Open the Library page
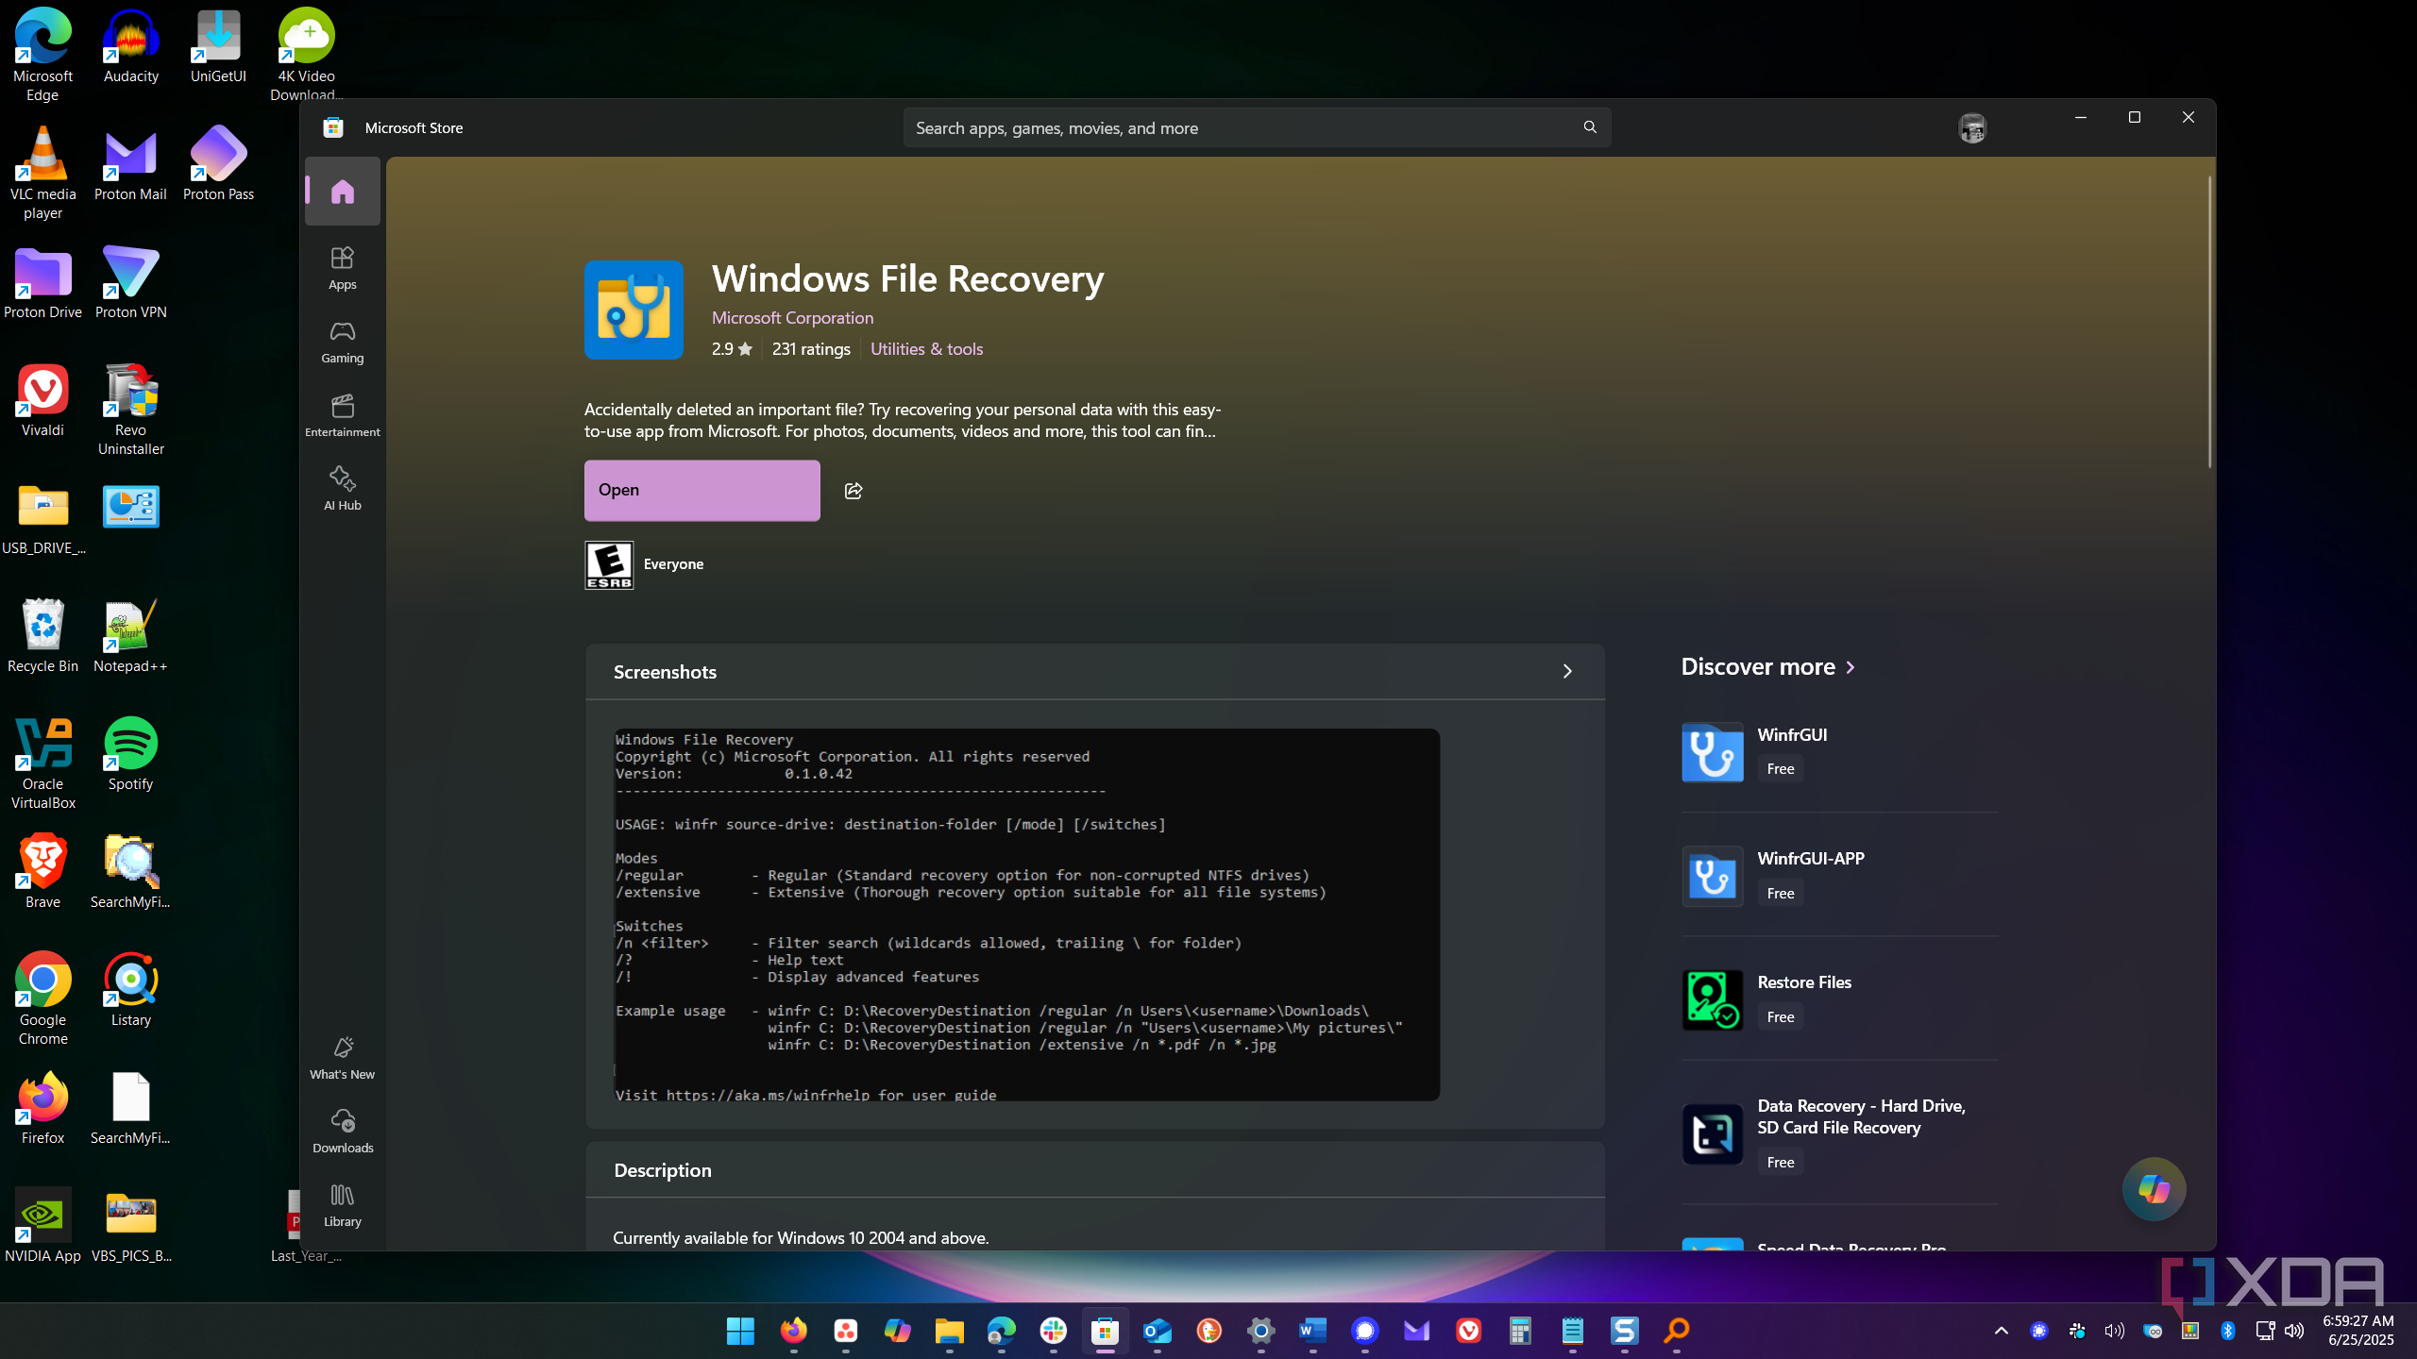The width and height of the screenshot is (2417, 1359). point(342,1204)
